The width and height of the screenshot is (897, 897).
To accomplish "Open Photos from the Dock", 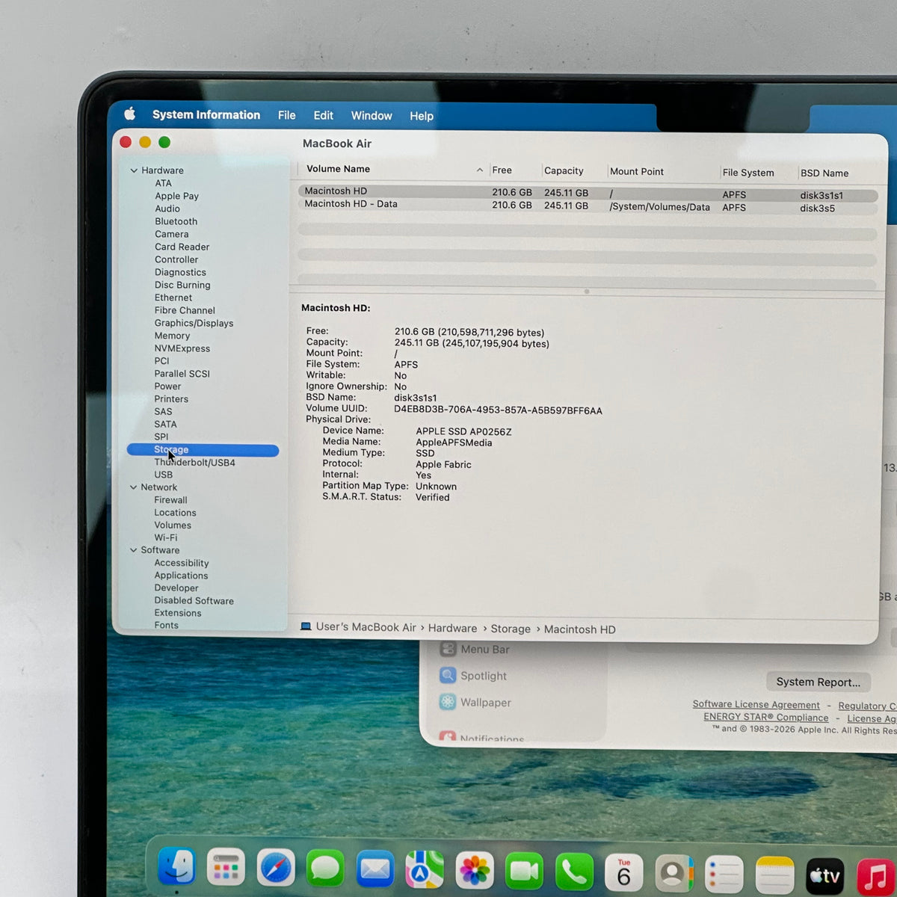I will point(475,871).
